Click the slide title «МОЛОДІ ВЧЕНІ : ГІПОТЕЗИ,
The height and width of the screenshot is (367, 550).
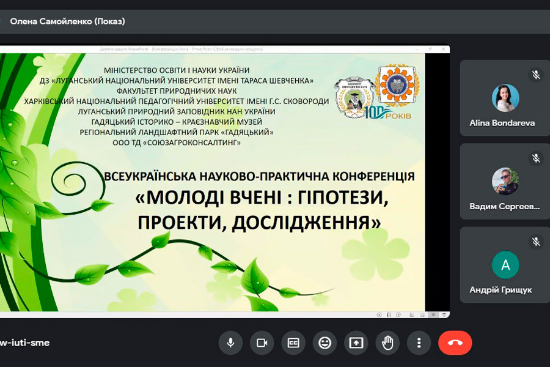tap(262, 198)
